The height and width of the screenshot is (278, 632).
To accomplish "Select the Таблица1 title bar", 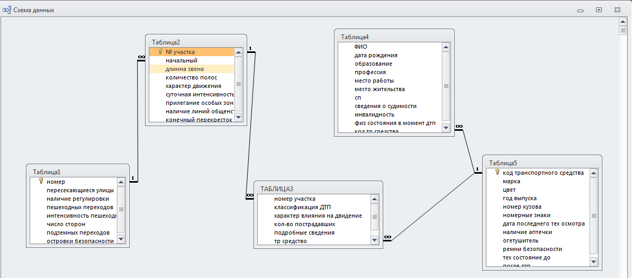I will (78, 172).
